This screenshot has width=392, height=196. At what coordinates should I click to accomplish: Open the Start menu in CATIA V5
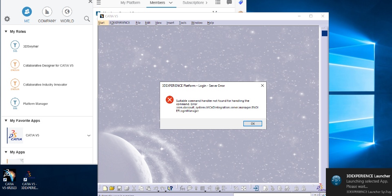101,23
